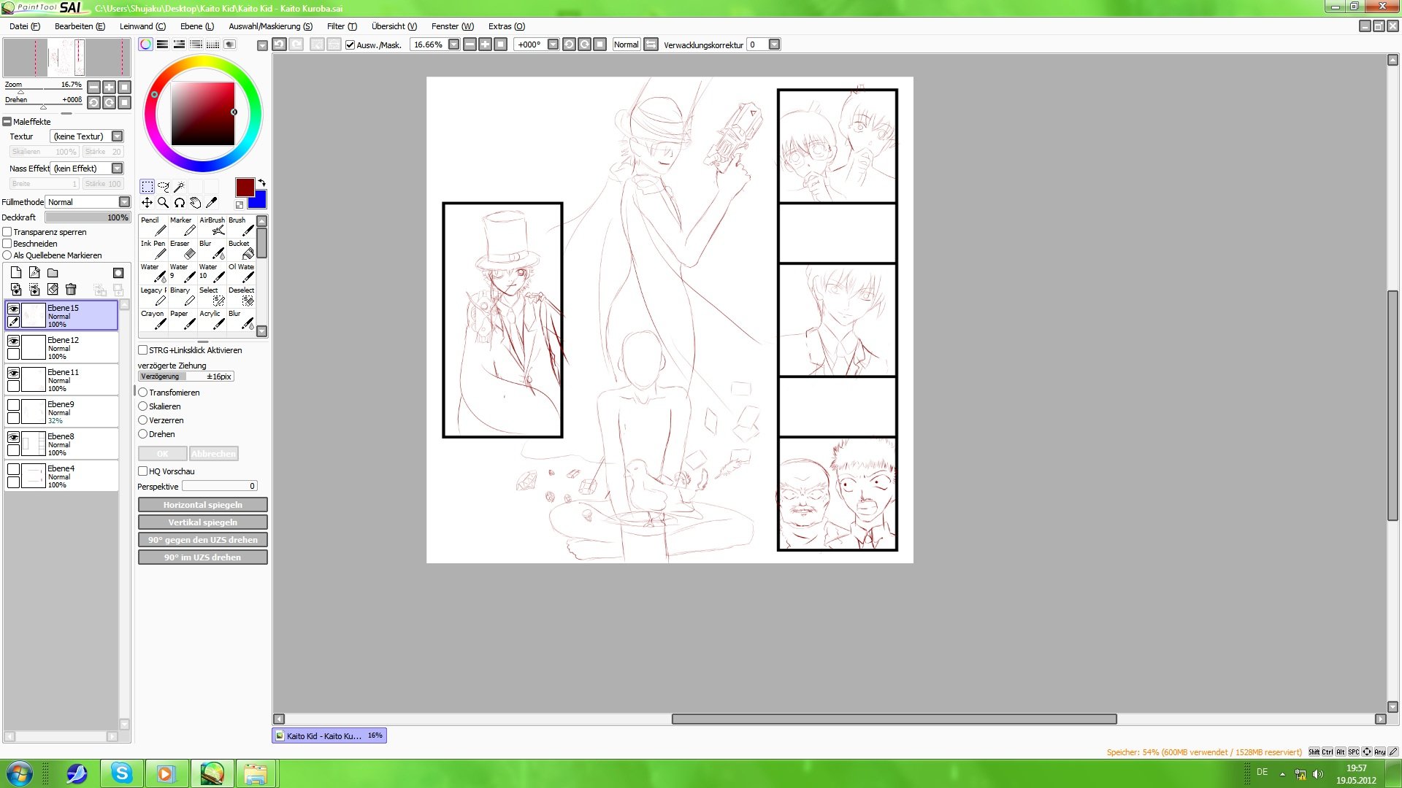The width and height of the screenshot is (1402, 788).
Task: Click Horizontal spiegeln button
Action: point(203,505)
